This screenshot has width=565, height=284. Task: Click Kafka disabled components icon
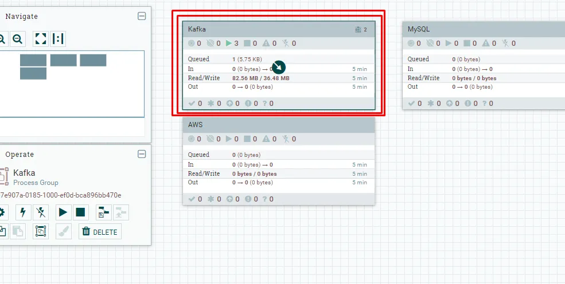click(286, 43)
